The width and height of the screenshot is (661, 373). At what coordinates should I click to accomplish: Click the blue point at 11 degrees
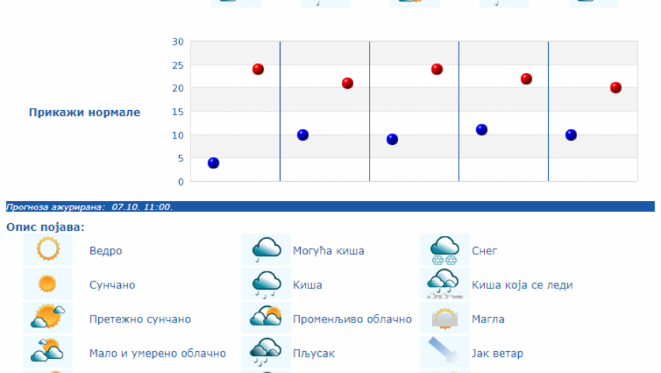click(x=482, y=129)
